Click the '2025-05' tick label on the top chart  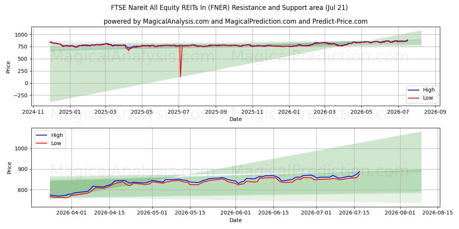pyautogui.click(x=142, y=112)
